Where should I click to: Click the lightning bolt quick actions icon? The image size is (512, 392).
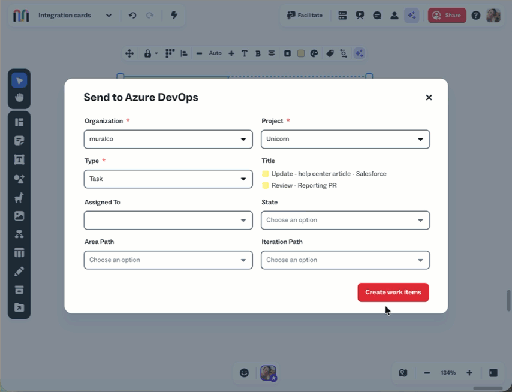[x=174, y=15]
